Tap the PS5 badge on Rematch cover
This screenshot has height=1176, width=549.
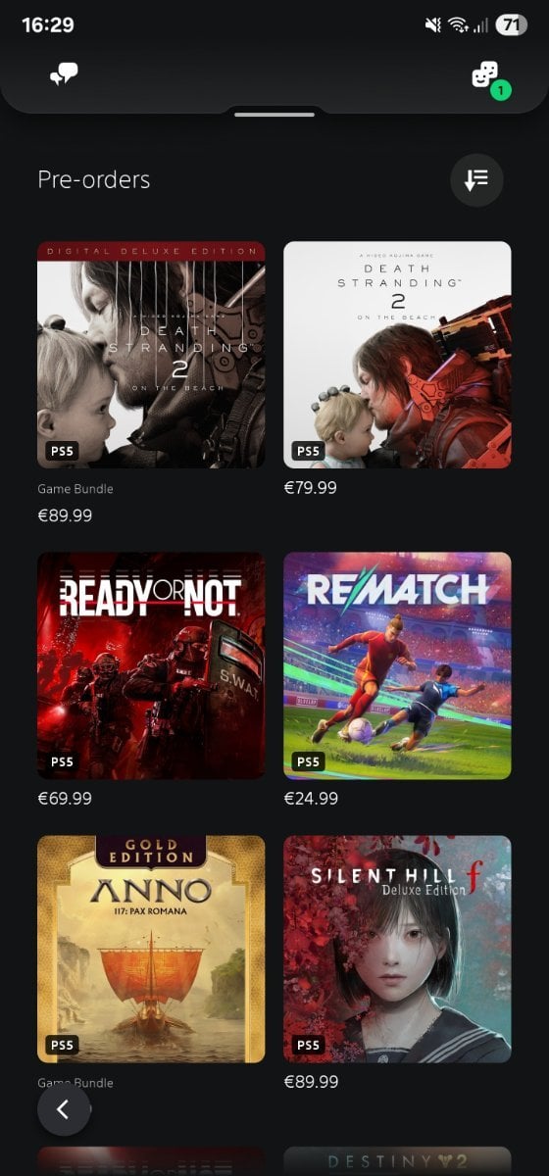(308, 761)
